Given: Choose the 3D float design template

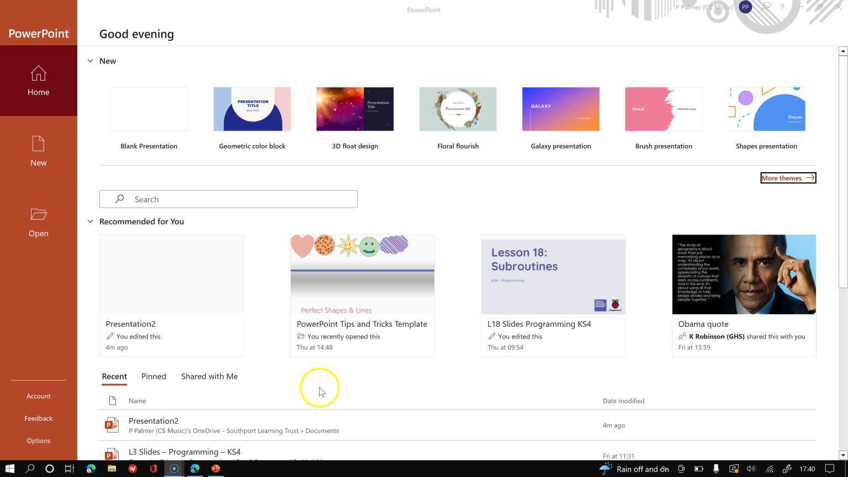Looking at the screenshot, I should (x=355, y=118).
